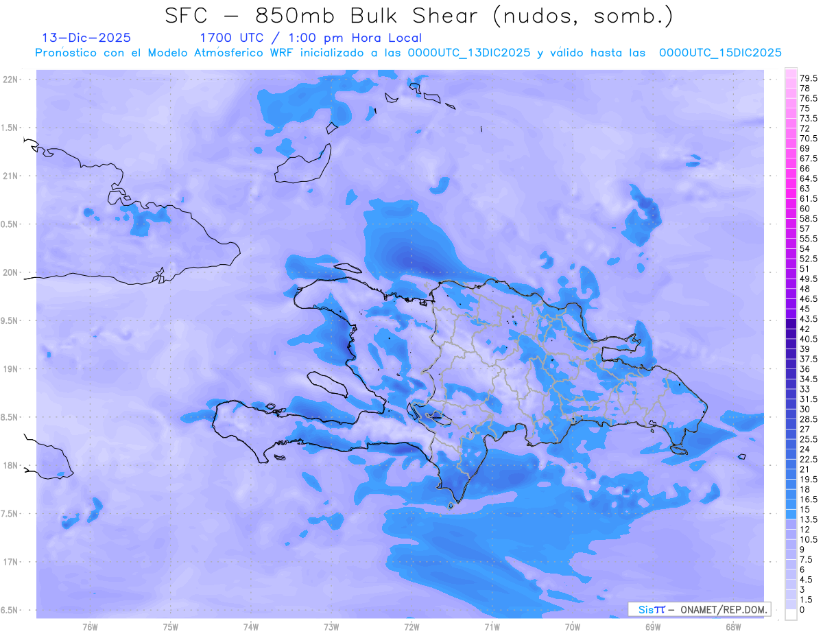Click the legend value "66"
Viewport: 823px width, 636px height.
[805, 168]
